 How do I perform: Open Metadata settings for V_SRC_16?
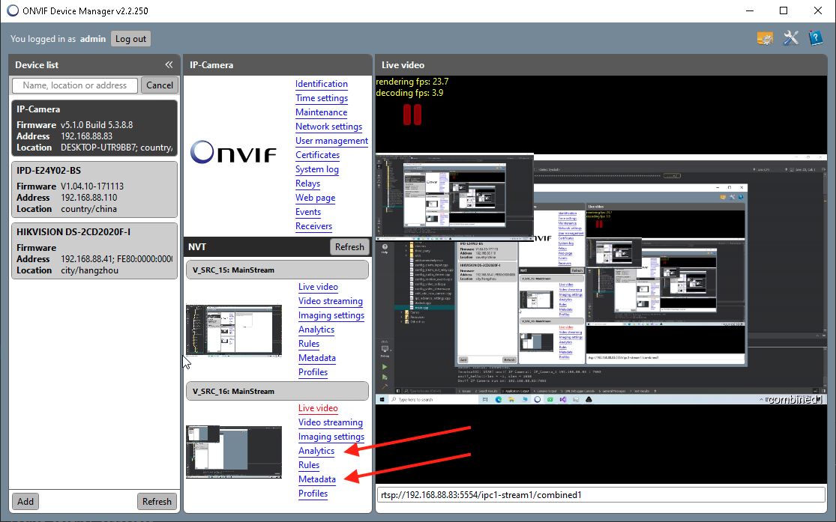[316, 479]
